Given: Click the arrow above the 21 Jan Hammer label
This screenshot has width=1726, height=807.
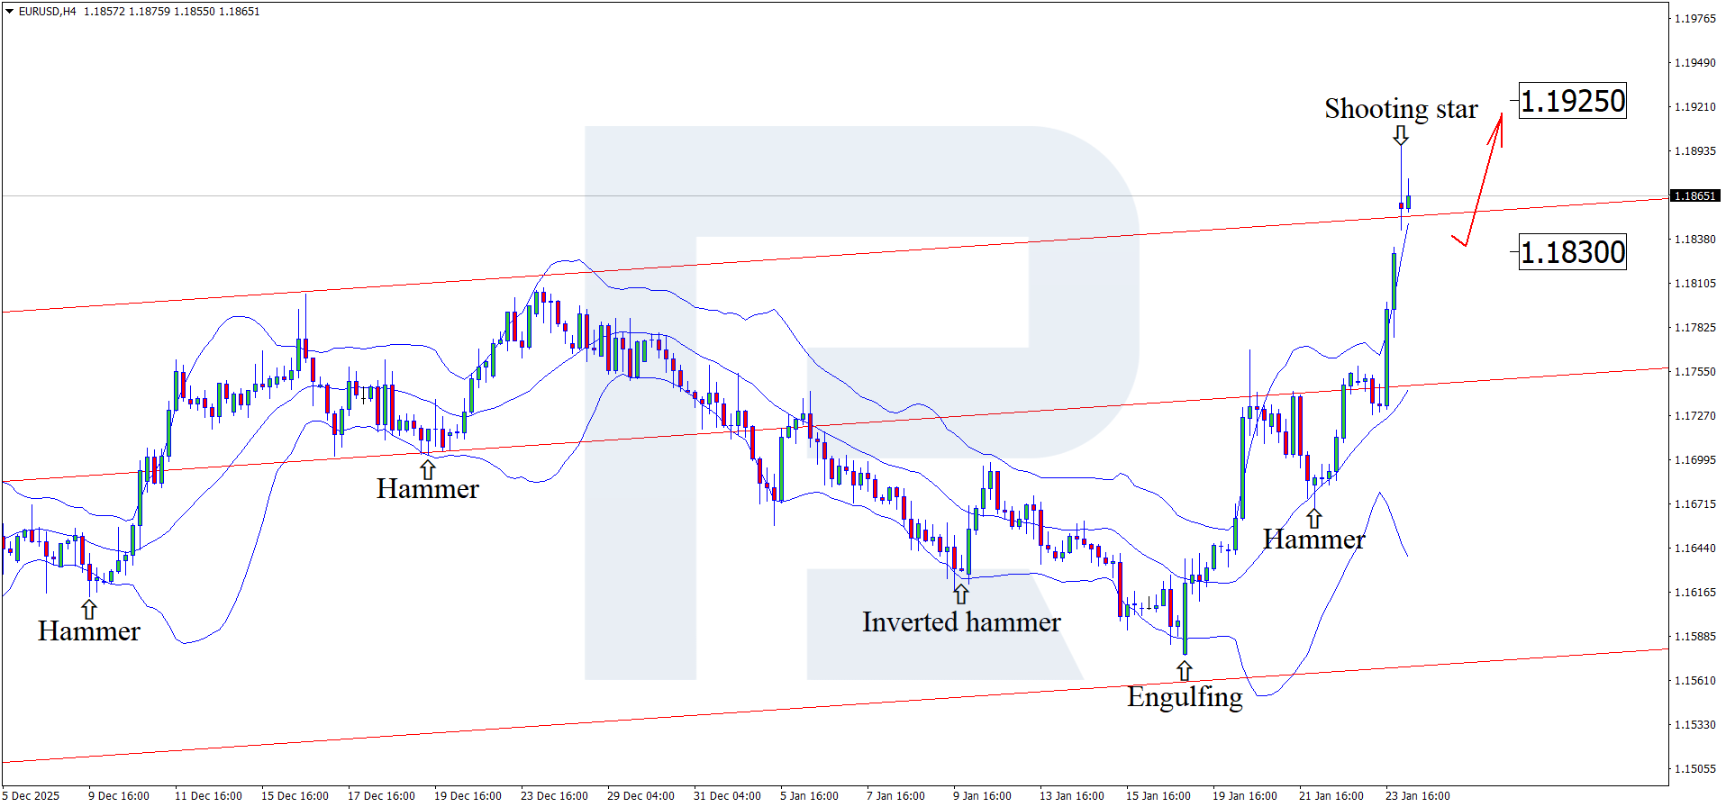Looking at the screenshot, I should click(1314, 518).
